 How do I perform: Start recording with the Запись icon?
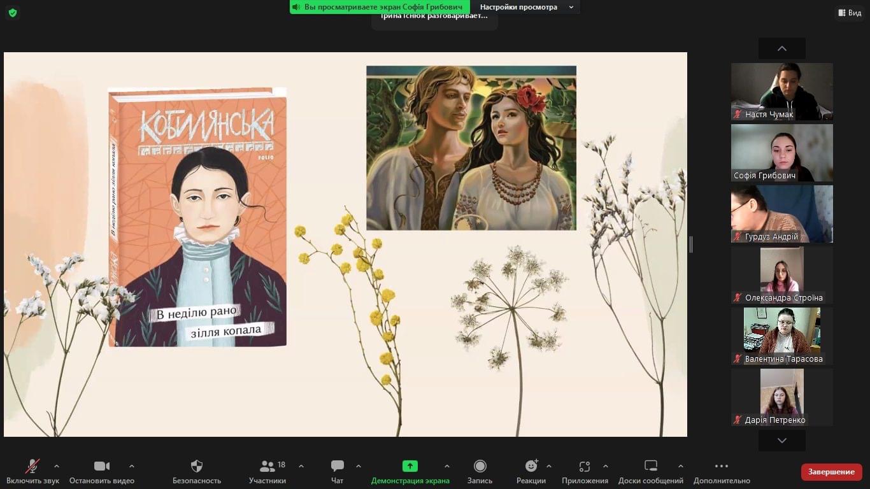click(480, 466)
